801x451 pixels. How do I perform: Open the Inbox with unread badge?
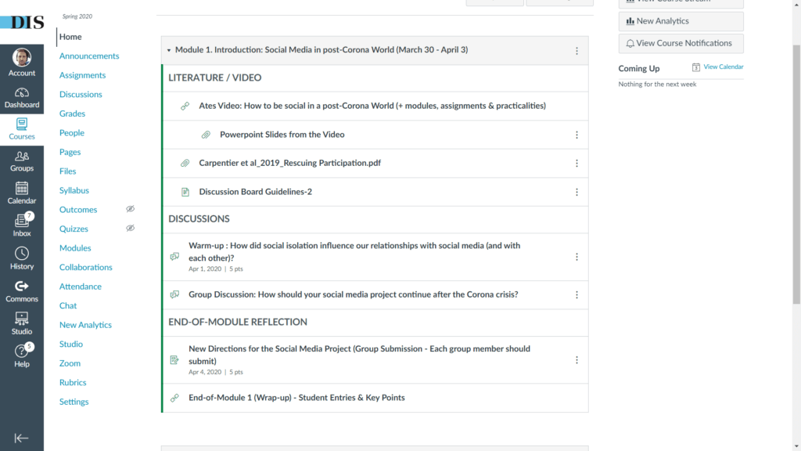point(21,225)
